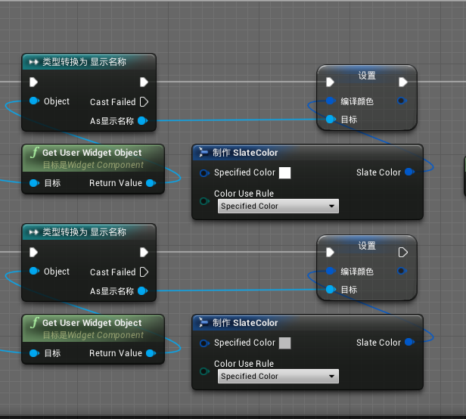The height and width of the screenshot is (419, 466).
Task: Click exec output pin of lower cast node
Action: tap(144, 253)
